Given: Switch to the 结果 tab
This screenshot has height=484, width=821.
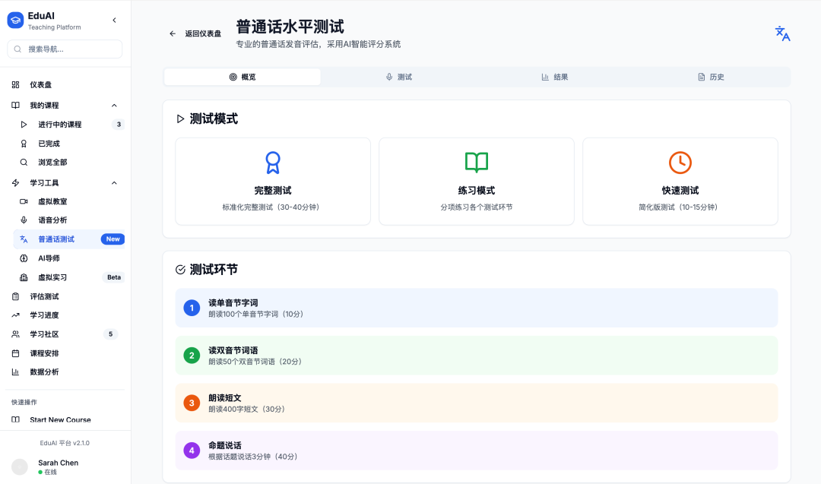Looking at the screenshot, I should point(555,78).
